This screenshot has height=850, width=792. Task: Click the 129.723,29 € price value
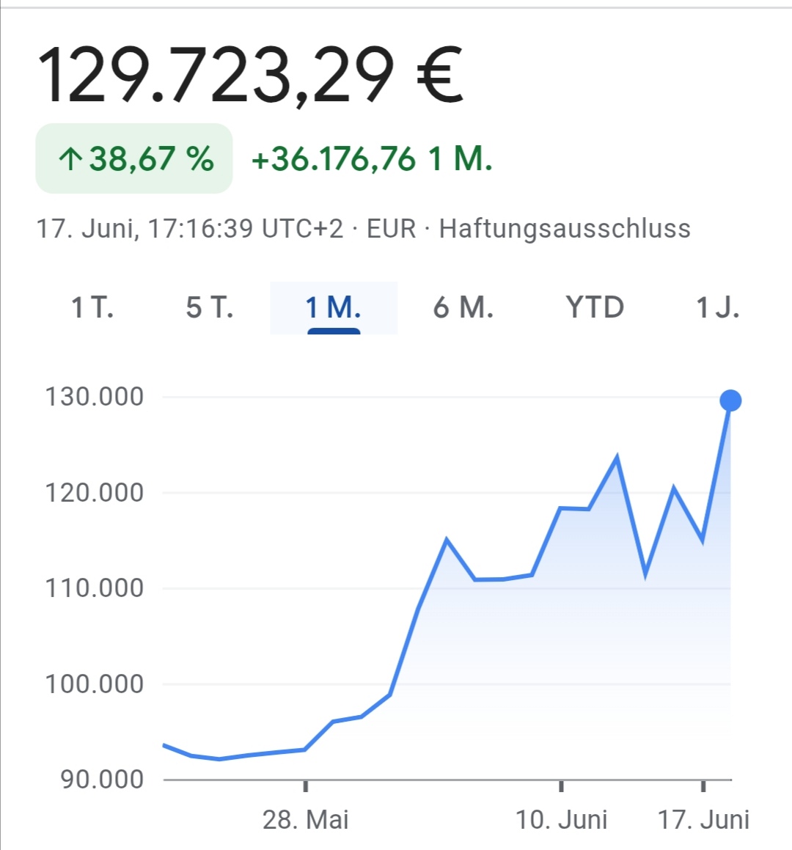coord(250,74)
